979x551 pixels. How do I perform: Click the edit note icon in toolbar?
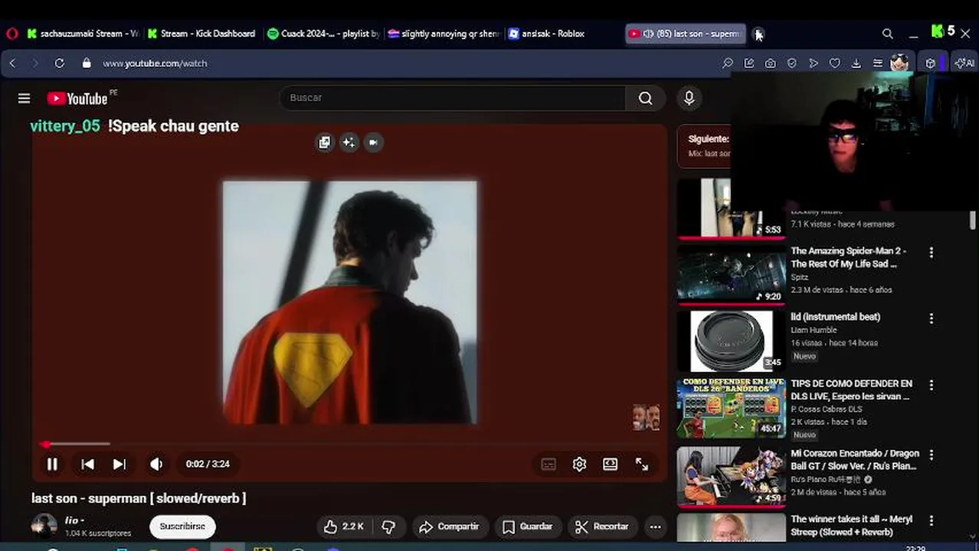tap(749, 64)
